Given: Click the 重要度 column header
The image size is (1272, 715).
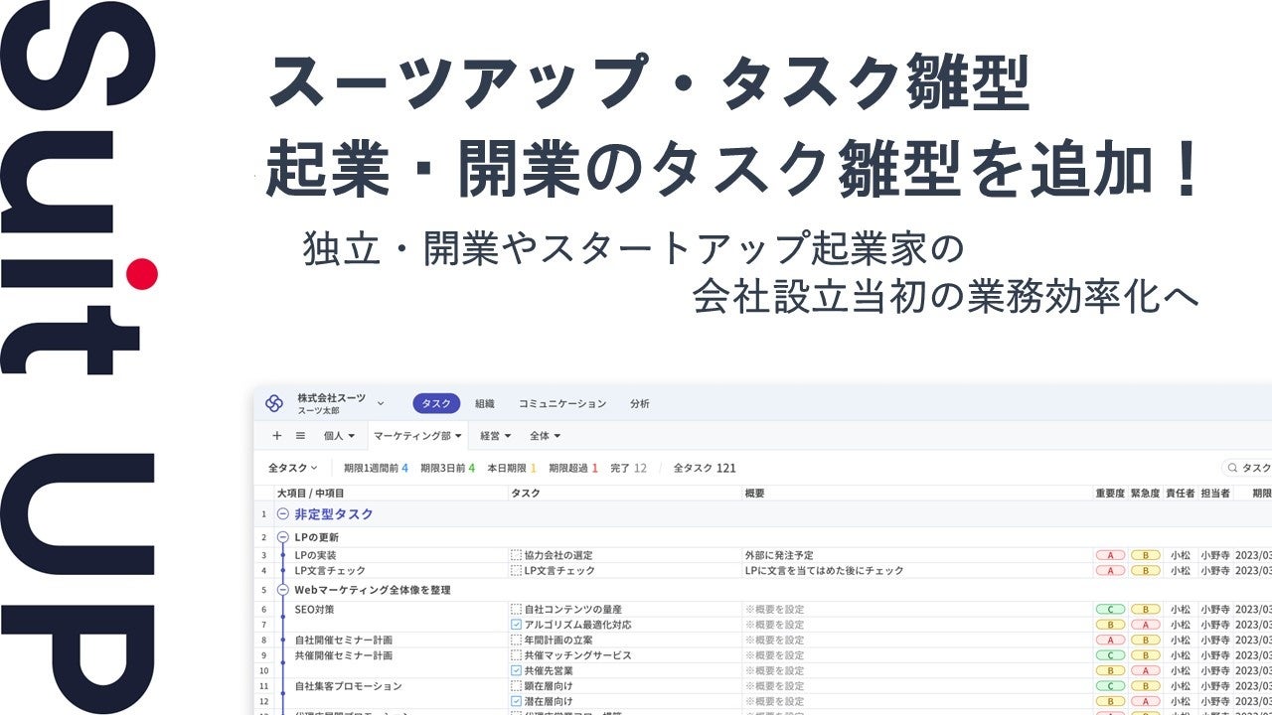Looking at the screenshot, I should 1109,493.
